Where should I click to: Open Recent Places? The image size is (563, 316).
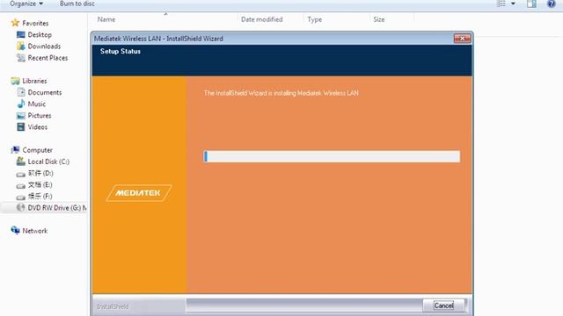(x=48, y=58)
